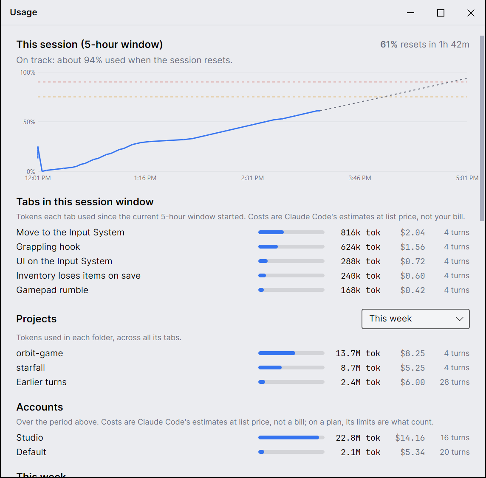
Task: Click the "Tabs in this session window" heading
Action: [x=85, y=202]
